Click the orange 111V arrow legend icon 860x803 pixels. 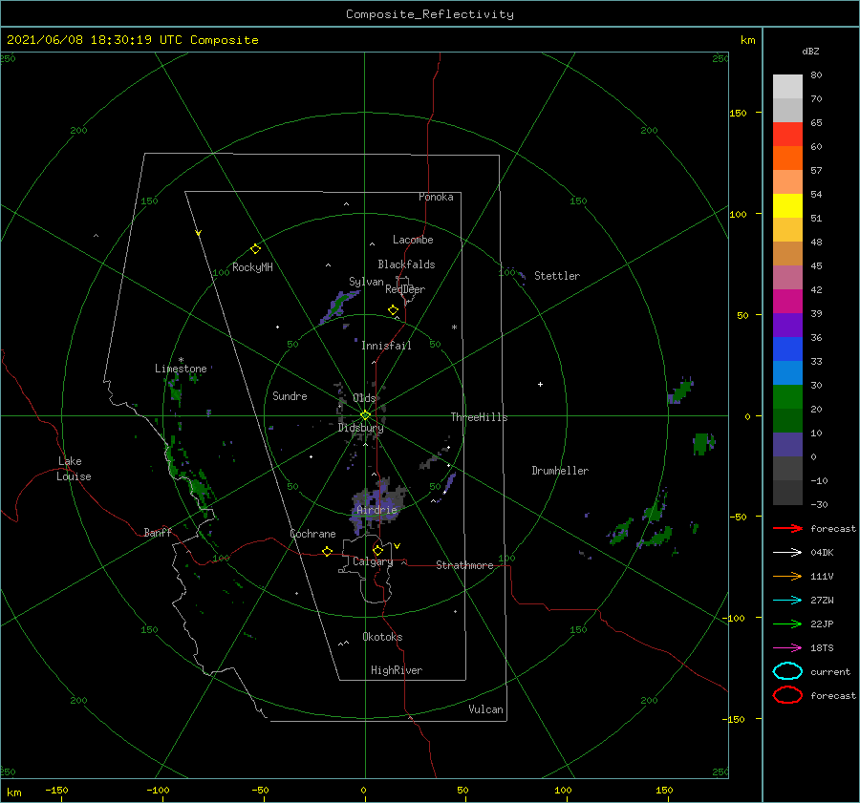(x=787, y=576)
